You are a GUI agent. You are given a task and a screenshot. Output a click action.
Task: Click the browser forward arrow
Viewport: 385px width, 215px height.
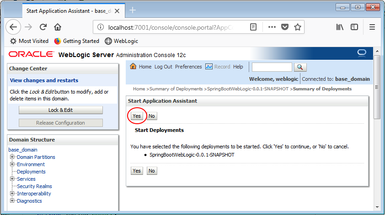coord(28,27)
